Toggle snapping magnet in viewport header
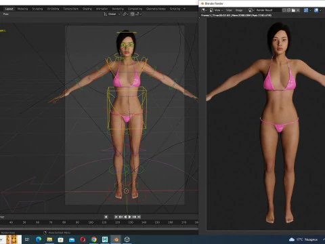The image size is (325, 244). (132, 14)
